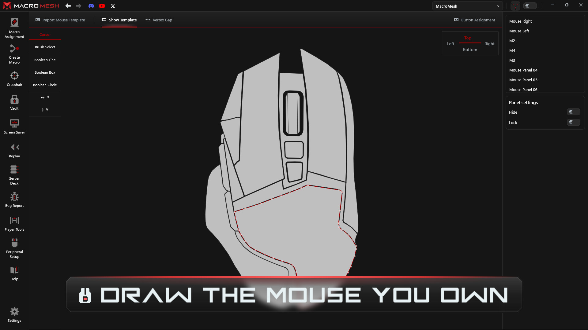The image size is (588, 330).
Task: Click the vertical flip V button
Action: point(45,110)
